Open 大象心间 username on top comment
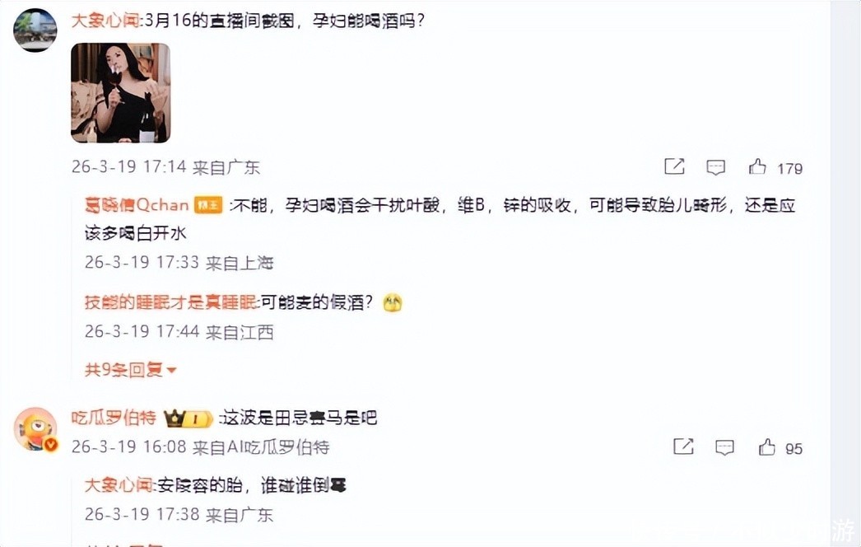The width and height of the screenshot is (861, 547). click(106, 21)
